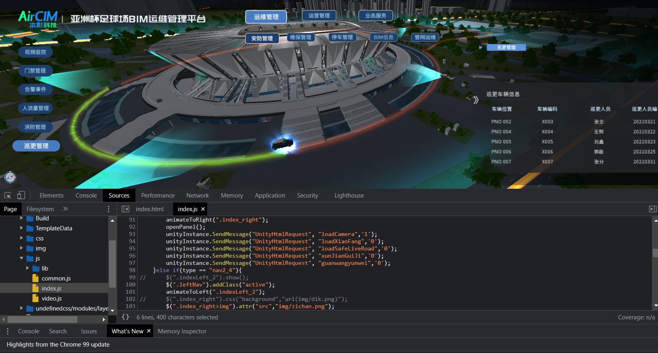Click the 业态服务 top navigation button
658x353 pixels.
click(375, 16)
